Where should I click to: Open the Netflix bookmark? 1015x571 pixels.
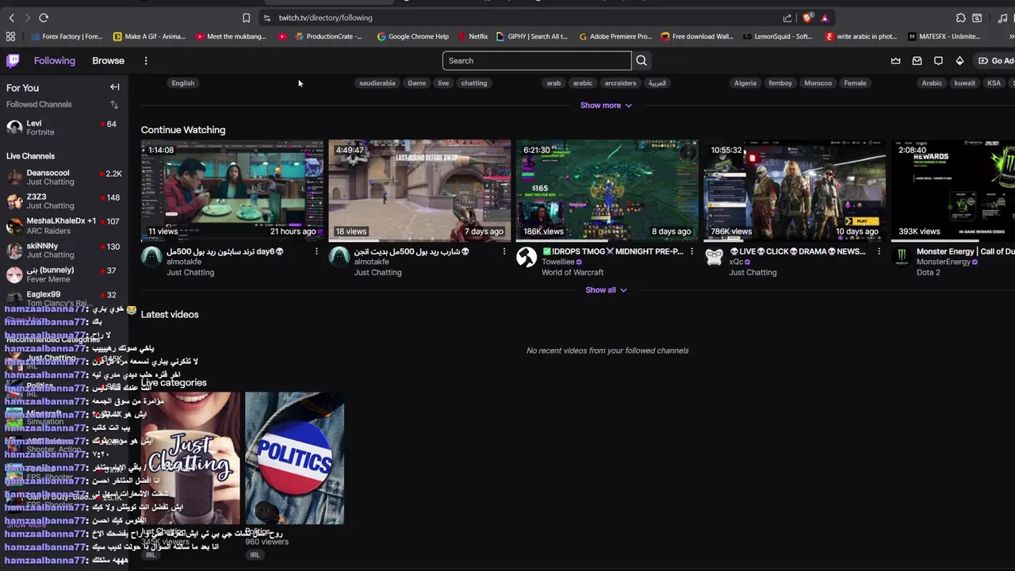click(473, 36)
